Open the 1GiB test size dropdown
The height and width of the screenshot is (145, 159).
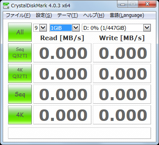(x=76, y=28)
